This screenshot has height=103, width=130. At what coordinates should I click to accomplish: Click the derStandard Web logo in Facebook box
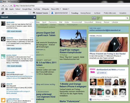pyautogui.click(x=93, y=71)
